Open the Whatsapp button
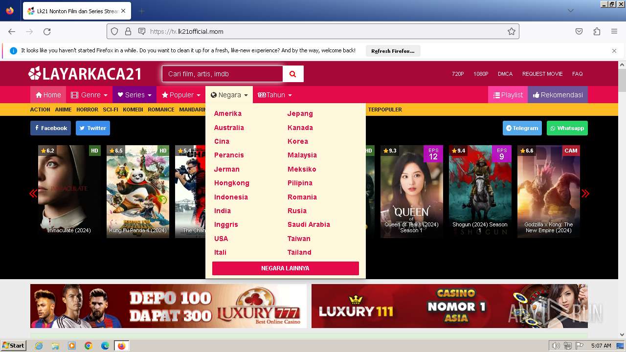 (567, 128)
